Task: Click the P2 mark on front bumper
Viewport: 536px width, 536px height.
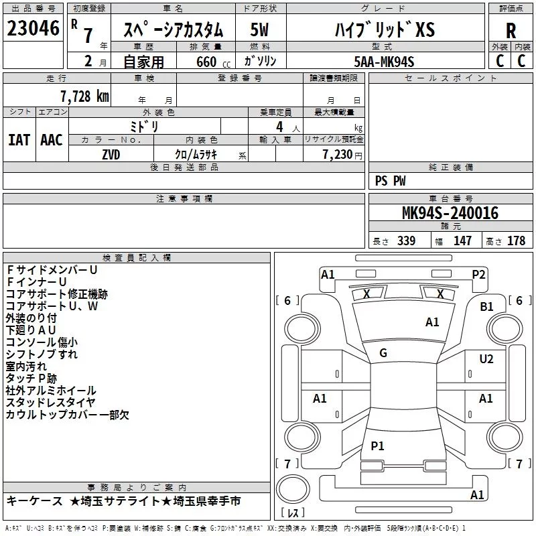Action: [478, 275]
